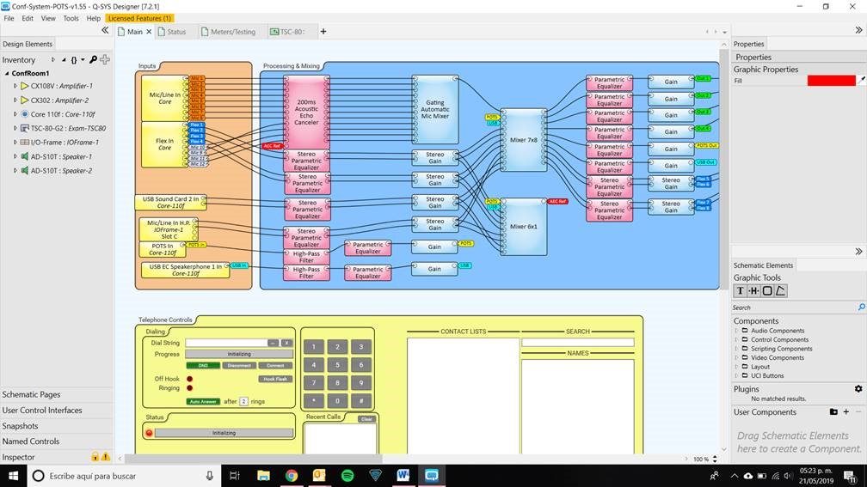Expand the CX108V Amplifier-1 inventory item
This screenshot has width=867, height=487.
click(15, 86)
